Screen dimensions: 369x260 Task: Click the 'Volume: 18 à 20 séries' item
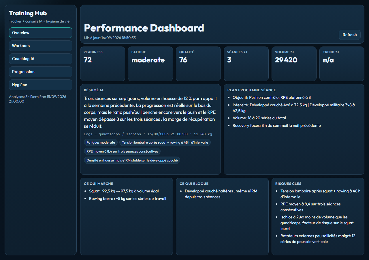pos(259,118)
